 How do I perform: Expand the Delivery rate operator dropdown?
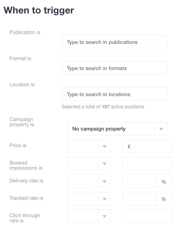89,181
